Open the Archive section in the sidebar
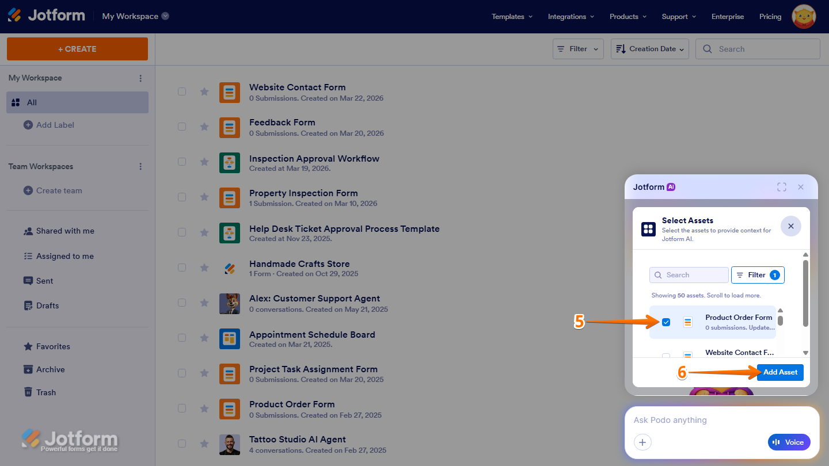This screenshot has width=829, height=466. 50,369
